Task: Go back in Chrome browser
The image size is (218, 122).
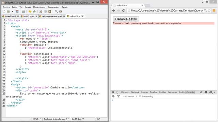Action: 113,11
